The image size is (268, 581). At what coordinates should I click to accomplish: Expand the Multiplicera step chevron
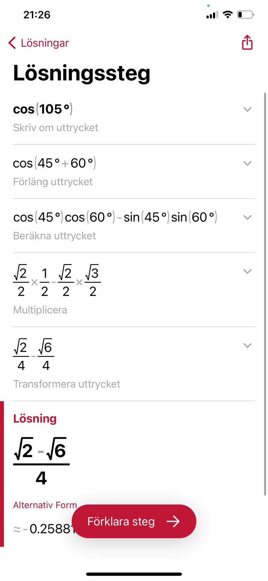click(x=247, y=272)
